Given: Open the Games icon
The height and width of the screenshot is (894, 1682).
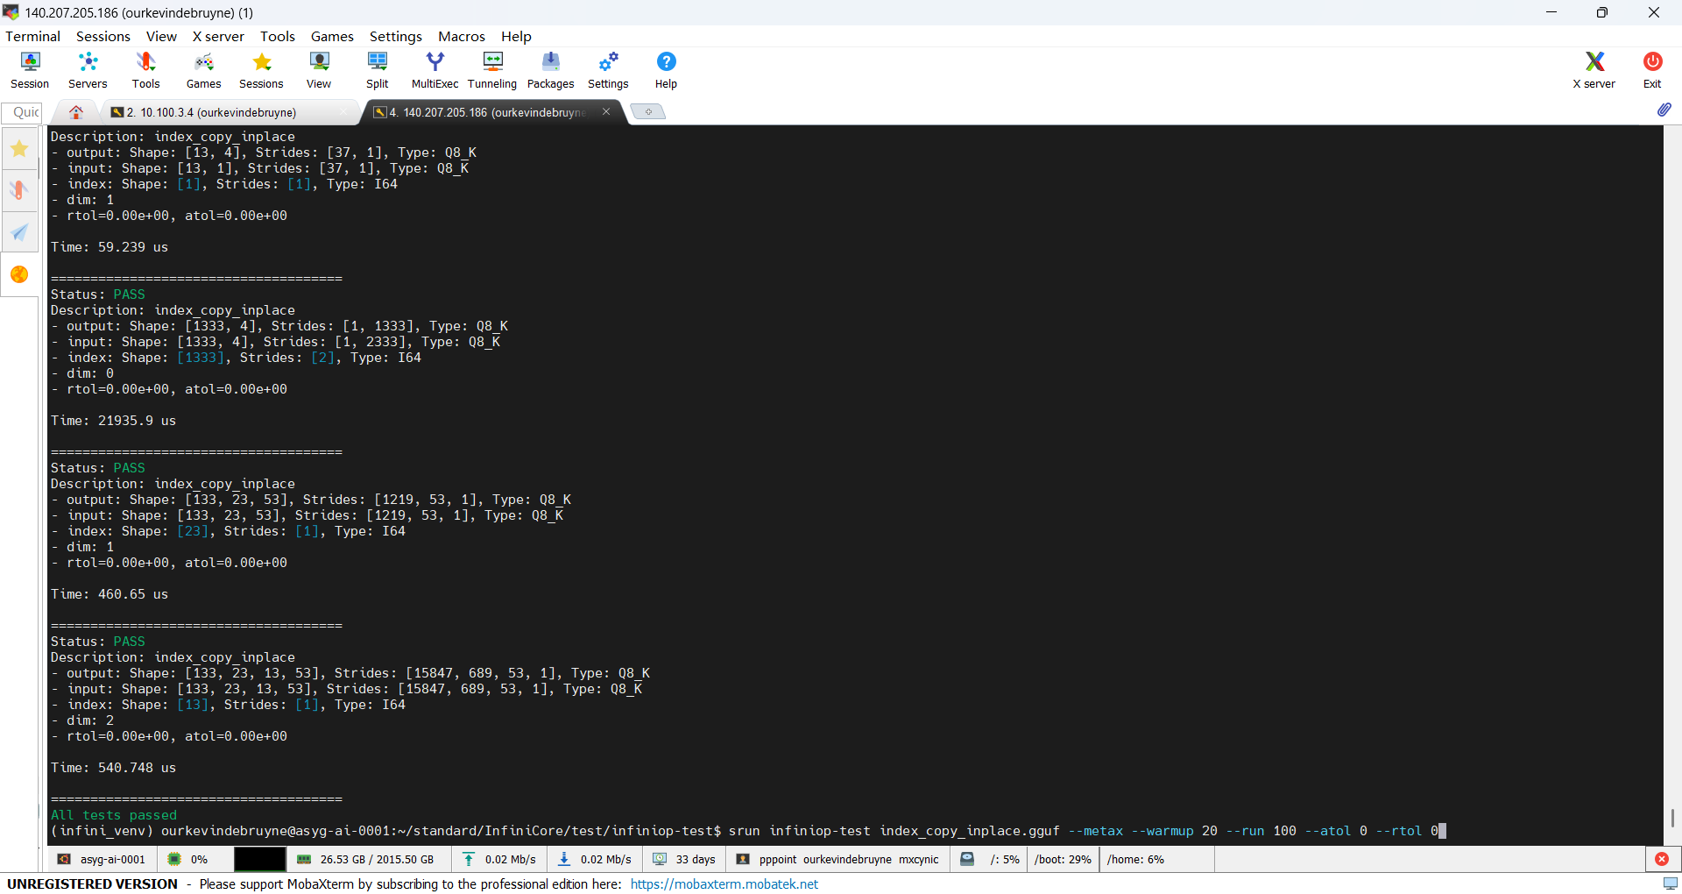Looking at the screenshot, I should (203, 69).
